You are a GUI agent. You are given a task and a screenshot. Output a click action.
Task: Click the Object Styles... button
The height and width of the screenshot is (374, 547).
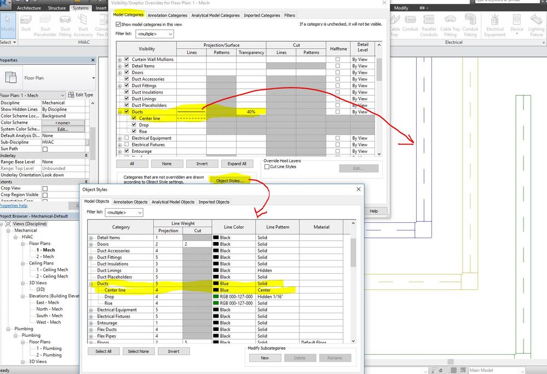[x=230, y=181]
